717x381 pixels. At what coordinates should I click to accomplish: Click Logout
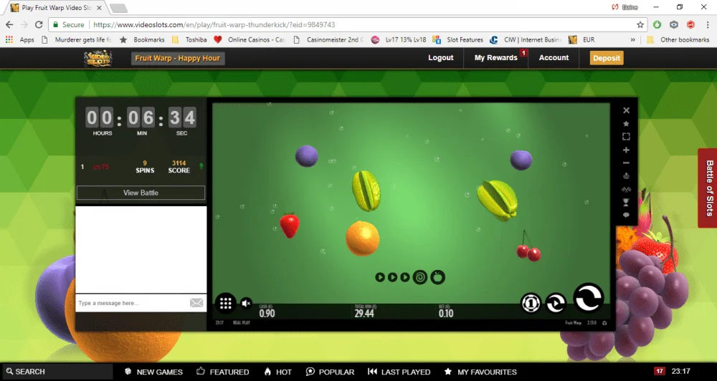[x=441, y=57]
